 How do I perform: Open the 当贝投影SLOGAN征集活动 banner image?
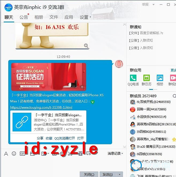point(49,77)
